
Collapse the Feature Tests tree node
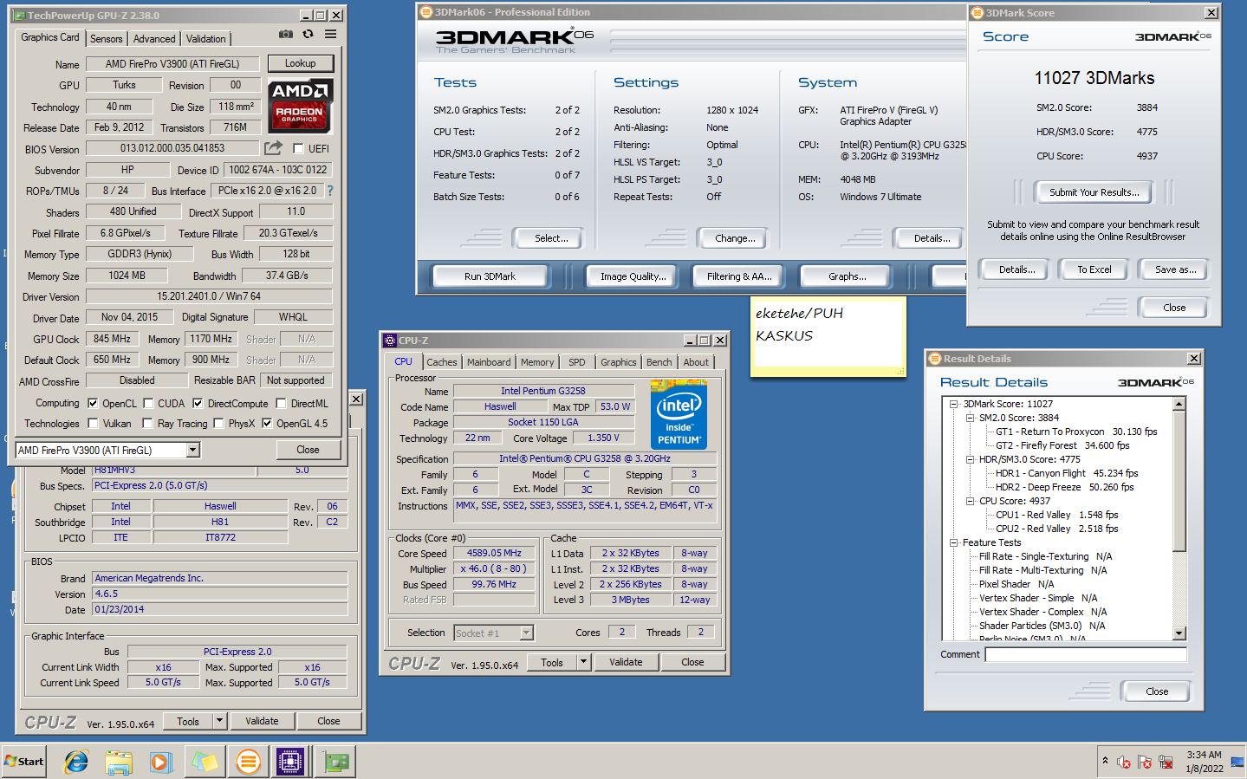click(x=953, y=542)
